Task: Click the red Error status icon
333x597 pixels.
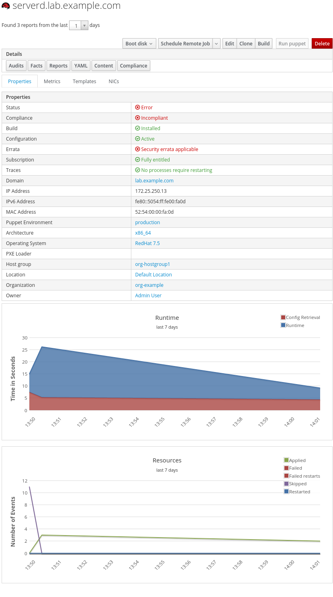Action: tap(137, 107)
